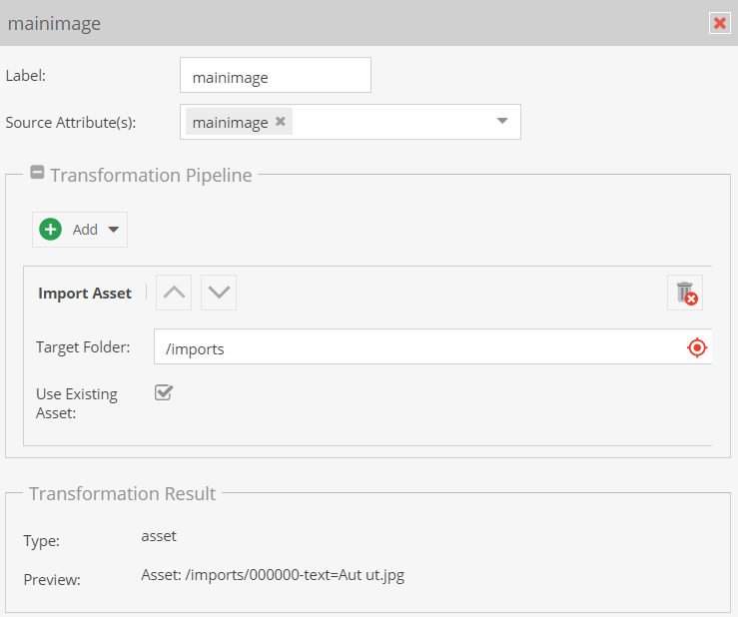Move Import Asset step up
738x617 pixels.
point(174,293)
